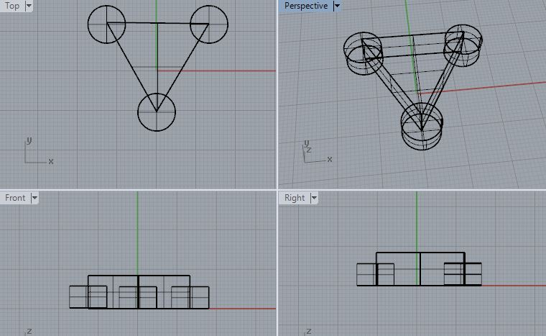
Task: Select the upper-right circle in Top view
Action: [209, 24]
